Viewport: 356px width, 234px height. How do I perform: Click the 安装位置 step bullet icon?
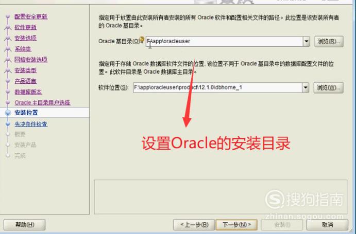click(x=8, y=113)
